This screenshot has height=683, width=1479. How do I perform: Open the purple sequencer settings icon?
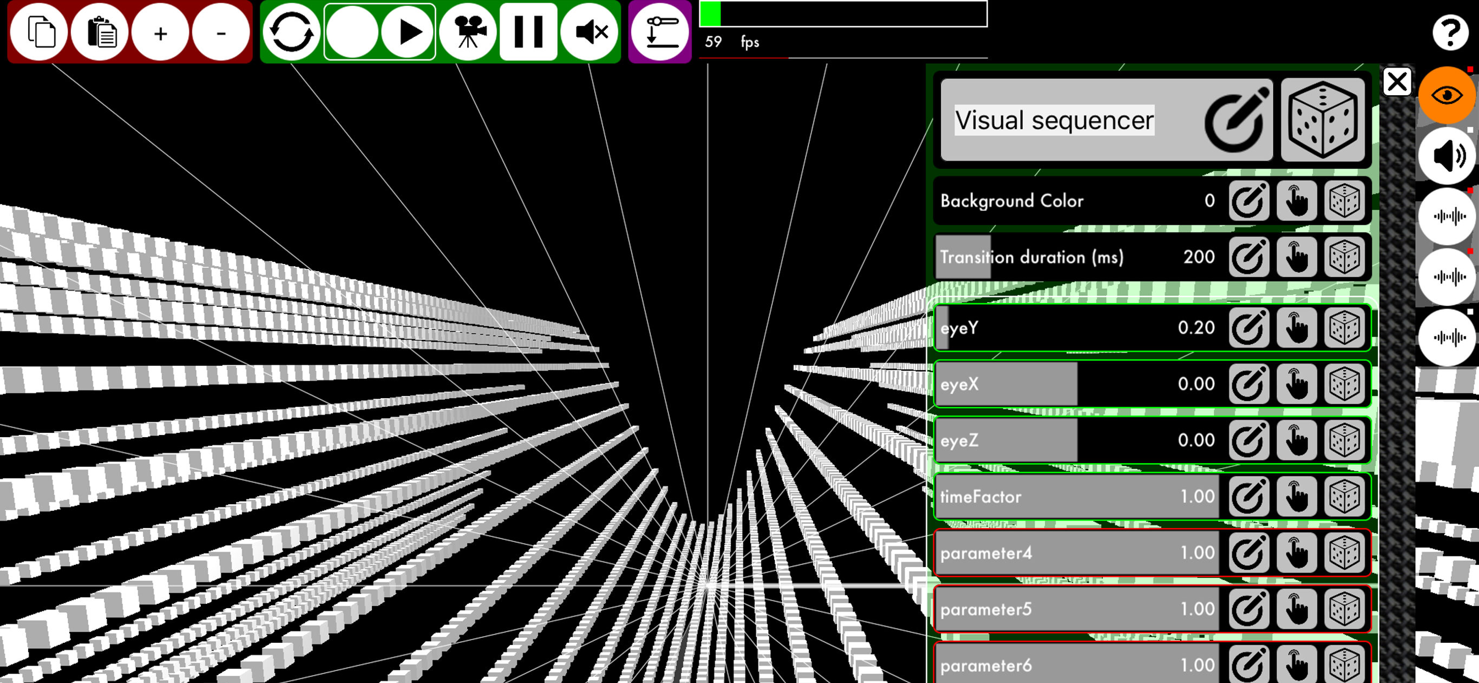click(x=660, y=32)
